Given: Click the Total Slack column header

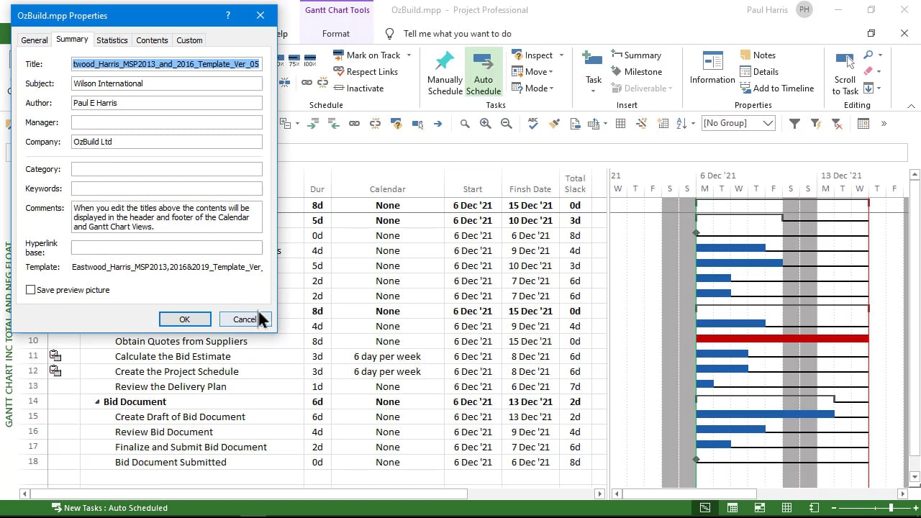Looking at the screenshot, I should click(x=575, y=183).
